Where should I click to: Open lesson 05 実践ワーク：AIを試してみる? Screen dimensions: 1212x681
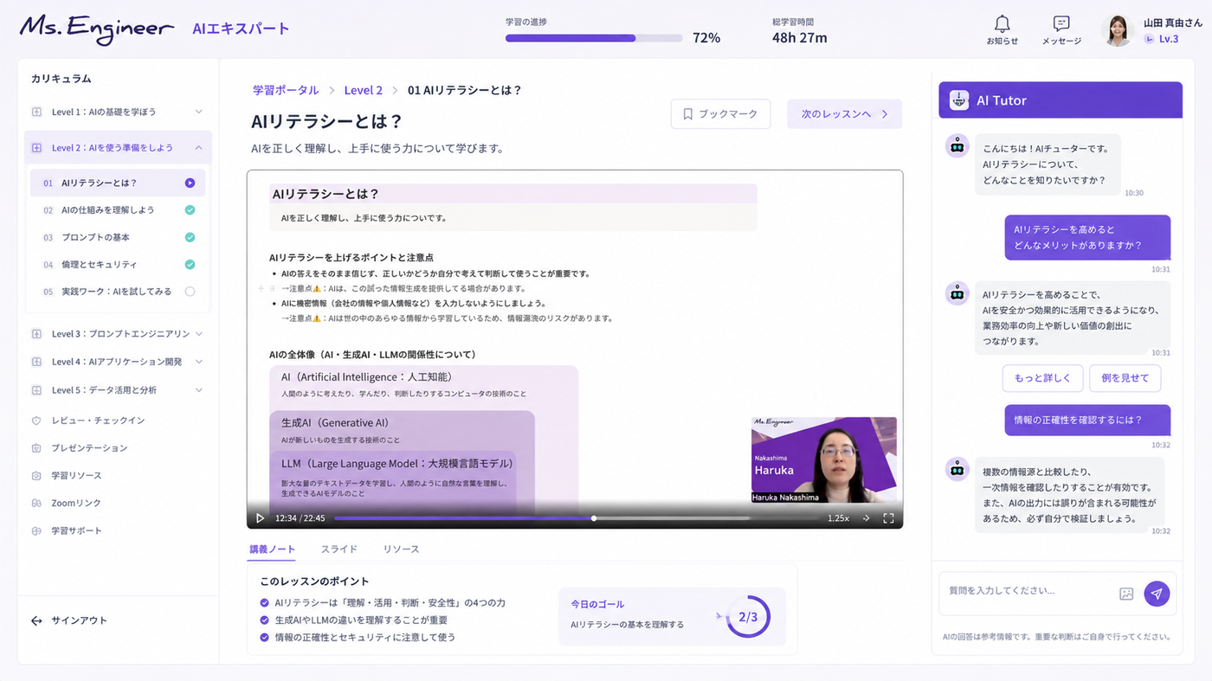pyautogui.click(x=118, y=292)
